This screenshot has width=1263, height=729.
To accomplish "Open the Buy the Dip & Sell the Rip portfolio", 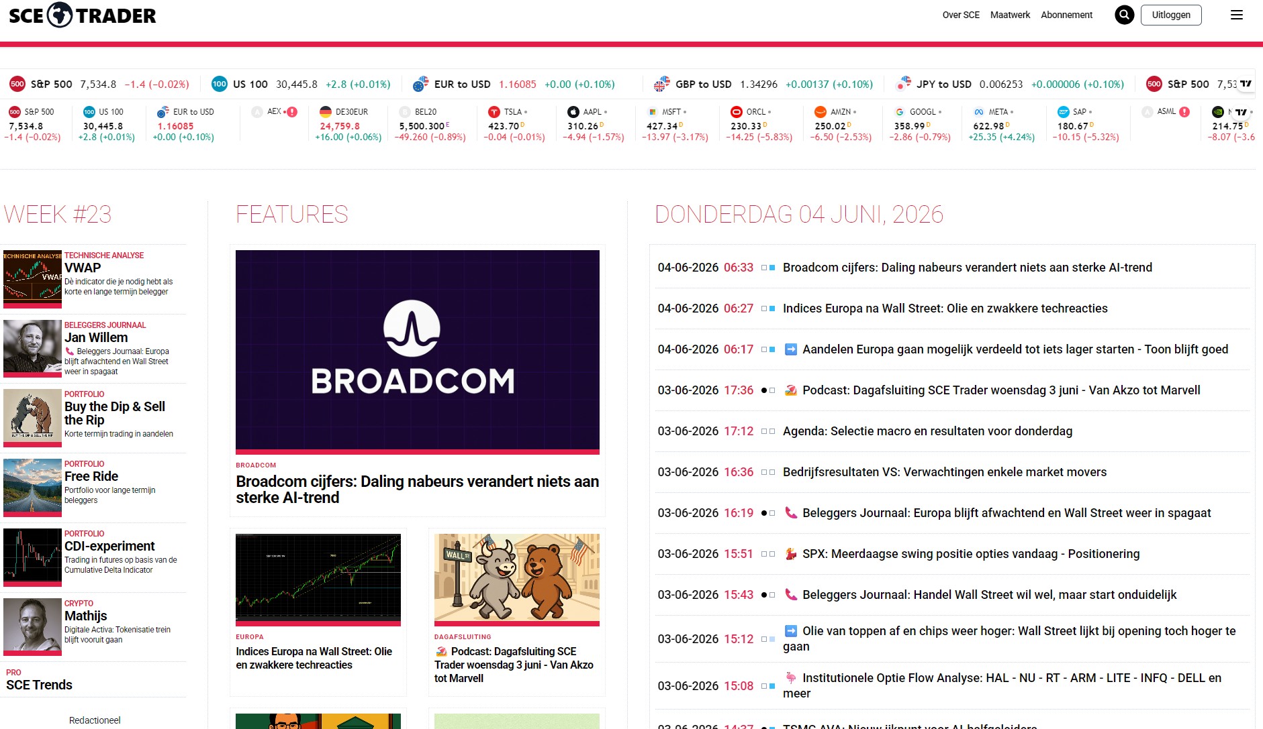I will click(115, 413).
